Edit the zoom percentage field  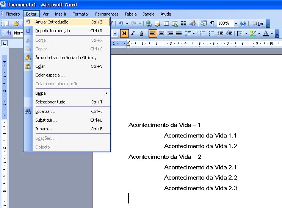[x=226, y=23]
